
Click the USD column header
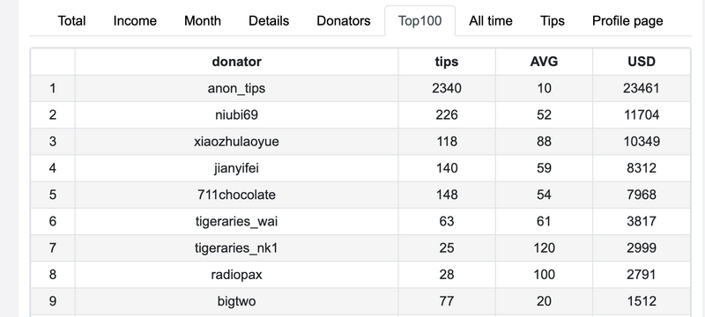tap(642, 62)
